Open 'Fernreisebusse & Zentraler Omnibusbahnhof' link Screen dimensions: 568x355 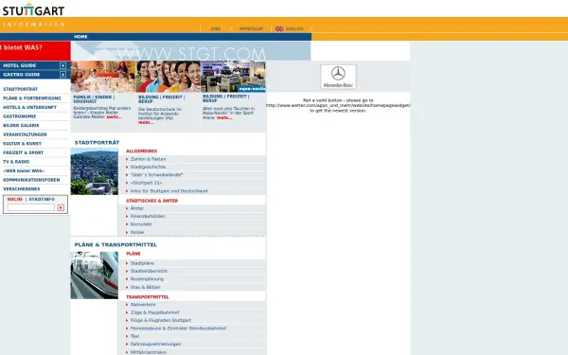[x=178, y=328]
